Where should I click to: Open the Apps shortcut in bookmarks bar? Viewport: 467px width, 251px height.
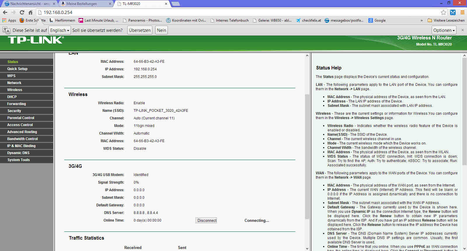(9, 20)
